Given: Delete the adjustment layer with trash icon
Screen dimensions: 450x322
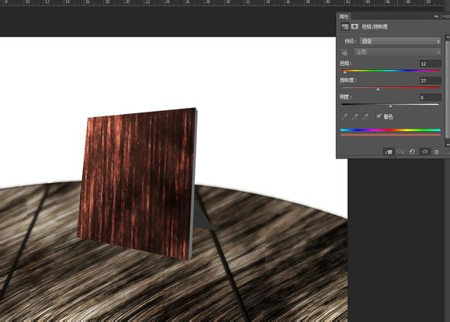Looking at the screenshot, I should pos(436,152).
